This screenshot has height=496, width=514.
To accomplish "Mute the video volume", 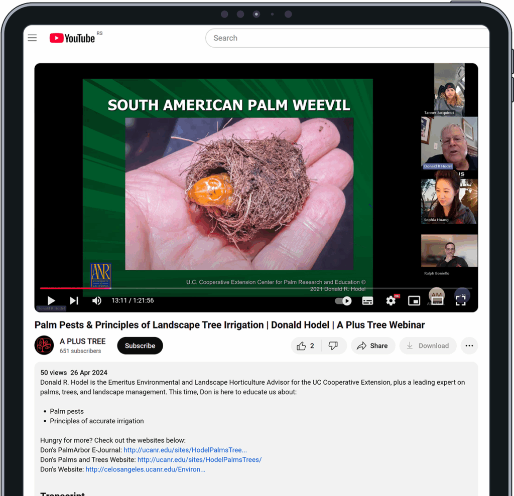I will [97, 300].
